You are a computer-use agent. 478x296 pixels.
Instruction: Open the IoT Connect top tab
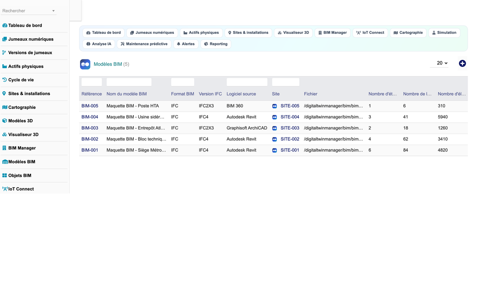(x=370, y=33)
